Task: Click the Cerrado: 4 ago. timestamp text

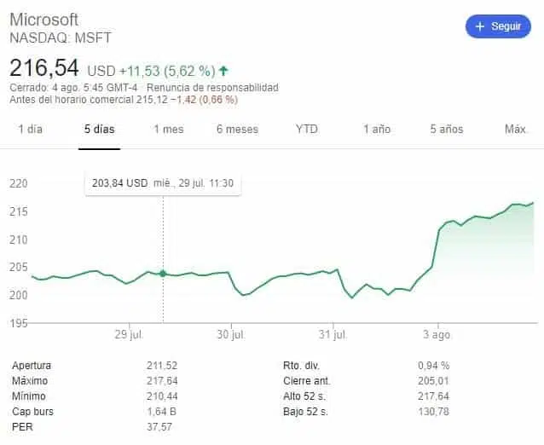Action: (73, 88)
